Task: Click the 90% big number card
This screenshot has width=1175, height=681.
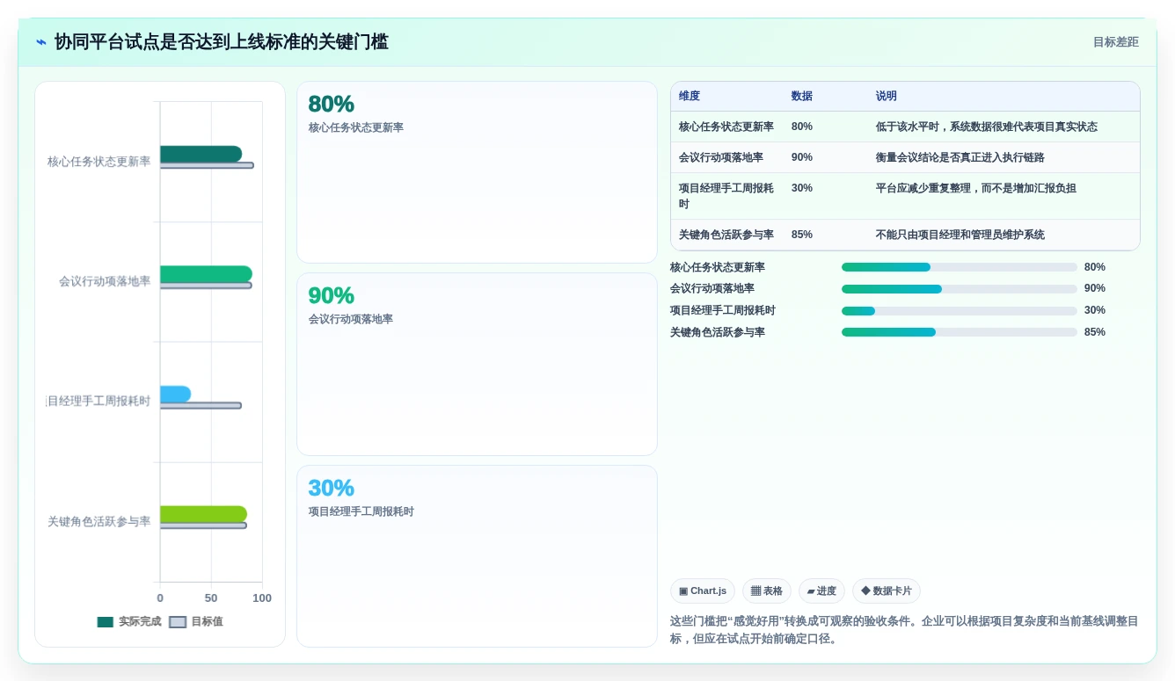Action: click(x=477, y=364)
